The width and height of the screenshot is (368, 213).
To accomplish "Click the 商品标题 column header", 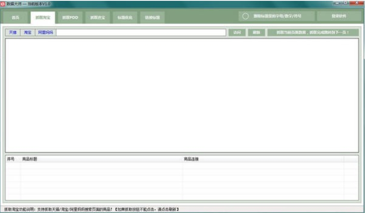I will [29, 159].
